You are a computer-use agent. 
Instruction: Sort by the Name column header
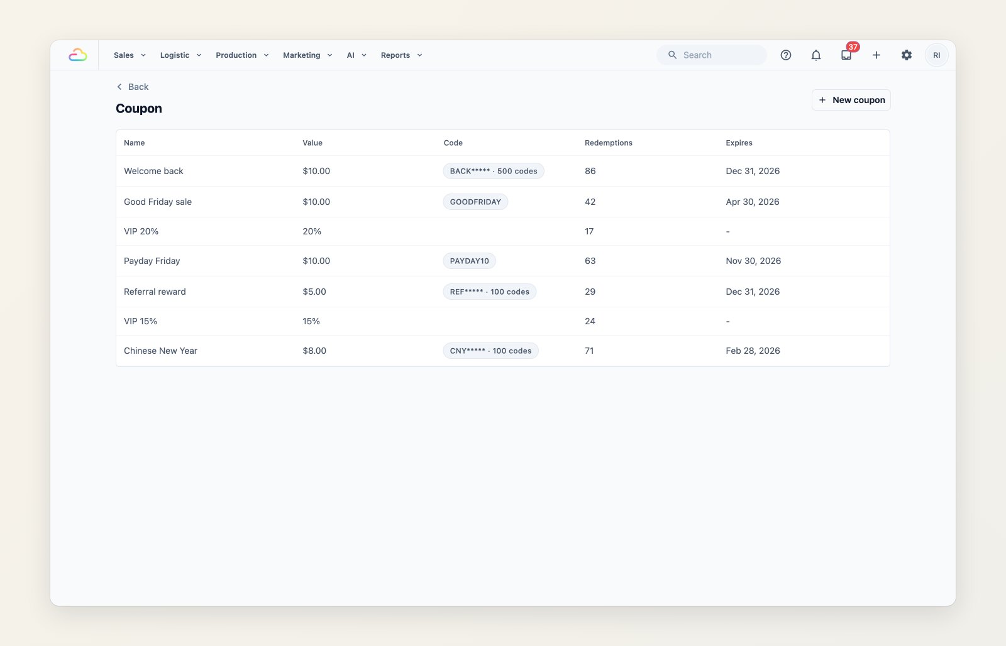pyautogui.click(x=134, y=143)
